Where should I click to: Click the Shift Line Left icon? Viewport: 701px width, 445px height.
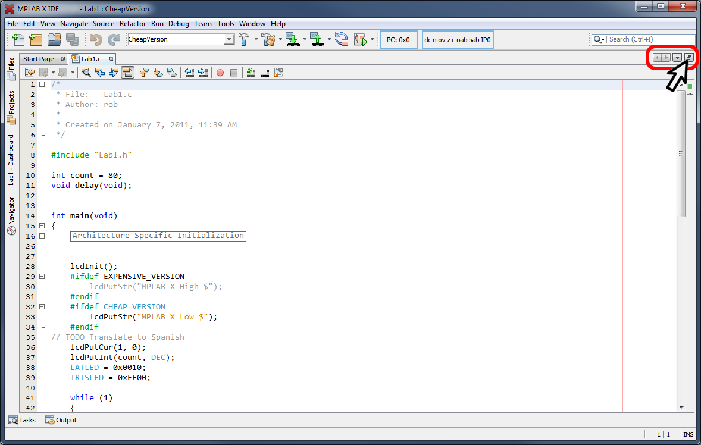pos(189,73)
